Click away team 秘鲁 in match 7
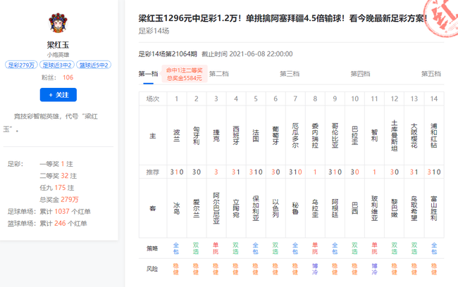 pyautogui.click(x=295, y=208)
